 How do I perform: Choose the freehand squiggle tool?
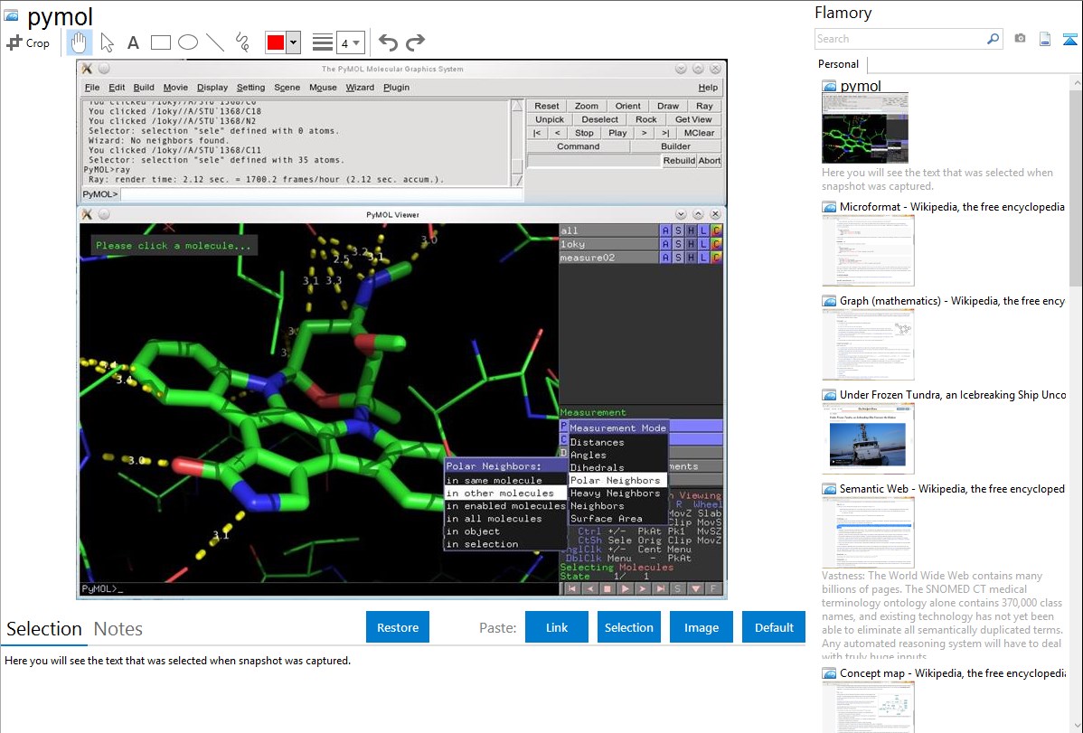pyautogui.click(x=242, y=42)
